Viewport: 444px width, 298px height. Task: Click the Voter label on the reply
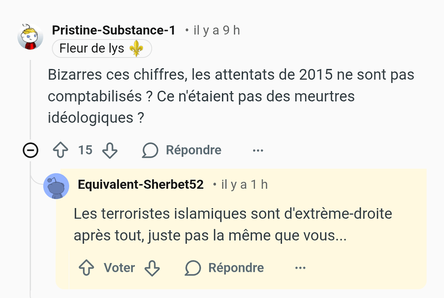(119, 268)
